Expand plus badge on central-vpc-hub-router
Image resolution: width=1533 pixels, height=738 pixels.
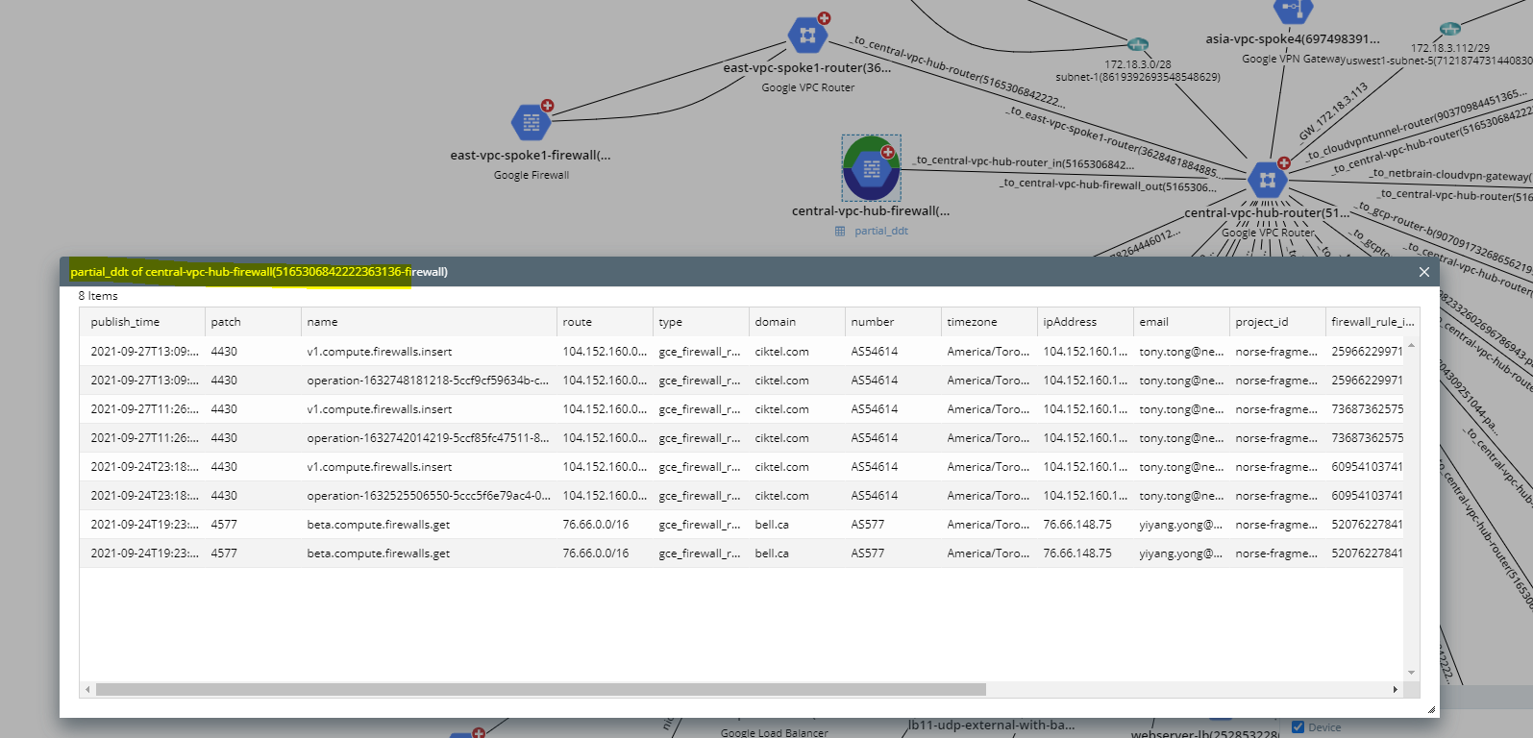1283,163
